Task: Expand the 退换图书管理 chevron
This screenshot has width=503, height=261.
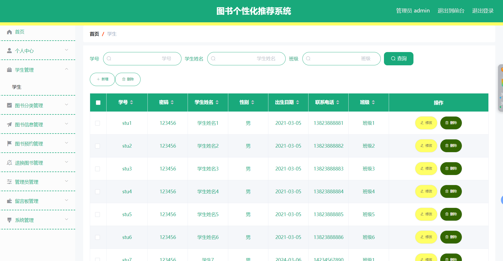Action: [67, 162]
